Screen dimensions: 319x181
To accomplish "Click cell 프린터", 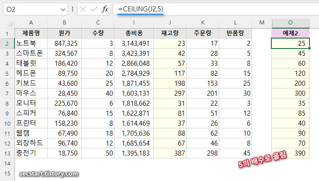I will point(31,123).
